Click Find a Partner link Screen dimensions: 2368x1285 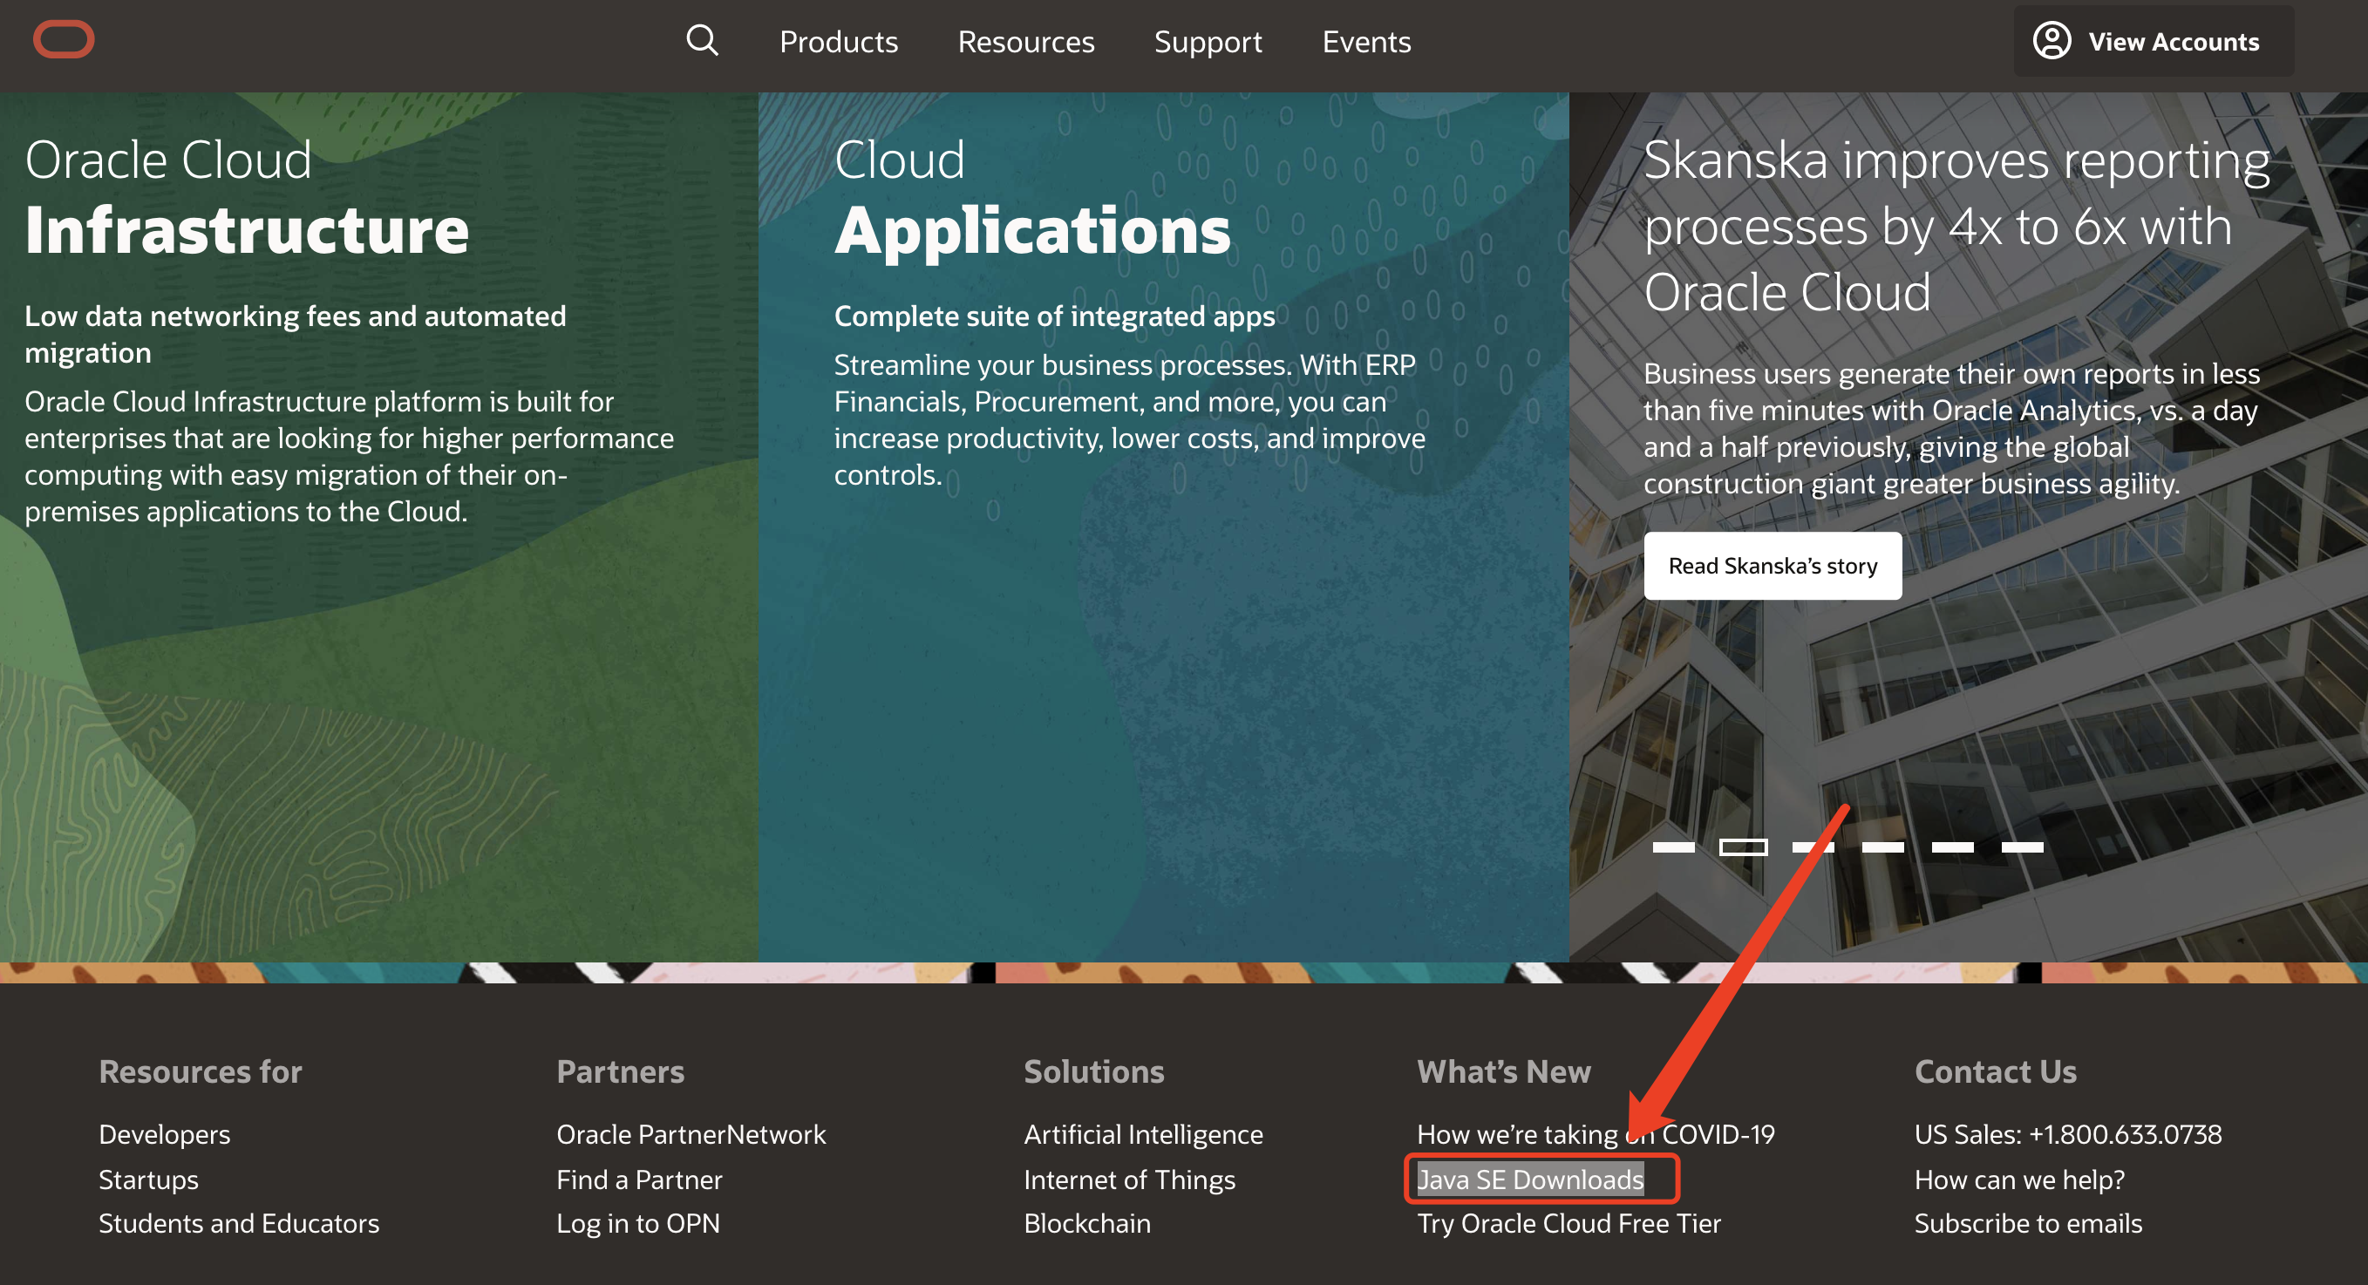[639, 1180]
